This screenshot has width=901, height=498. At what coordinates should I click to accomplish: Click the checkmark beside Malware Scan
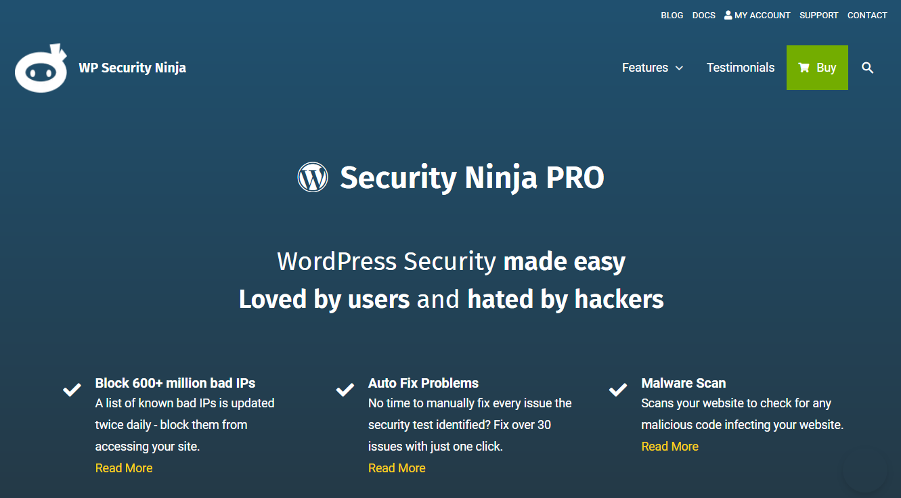pyautogui.click(x=618, y=390)
